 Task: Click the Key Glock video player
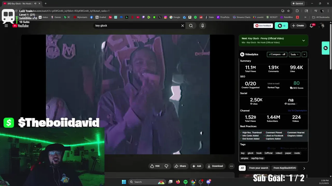(128, 94)
